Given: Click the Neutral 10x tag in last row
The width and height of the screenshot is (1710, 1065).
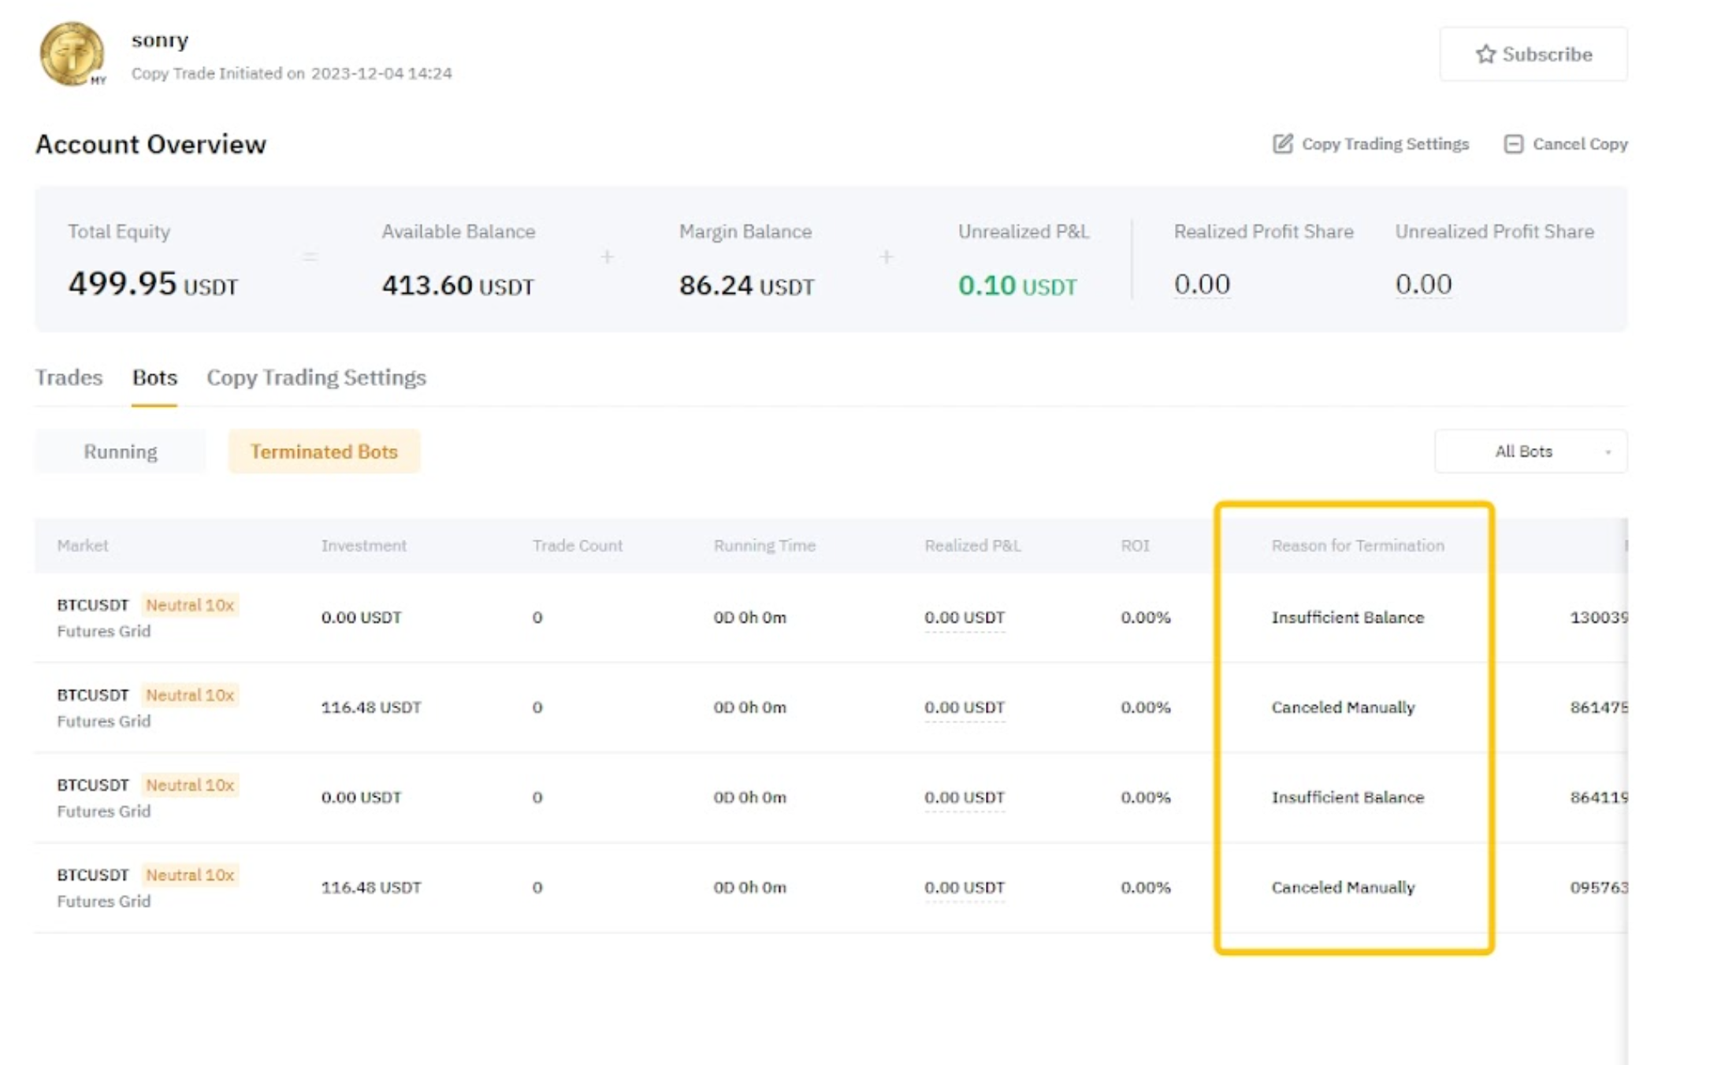Looking at the screenshot, I should tap(190, 875).
